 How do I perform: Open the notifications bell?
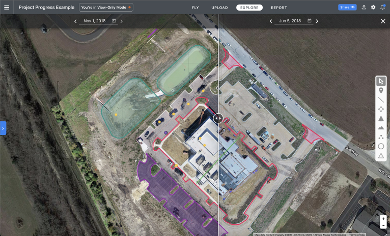coord(383,8)
